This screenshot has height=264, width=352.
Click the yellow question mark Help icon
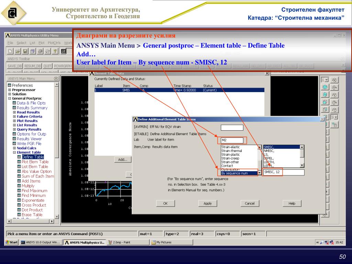55,51
